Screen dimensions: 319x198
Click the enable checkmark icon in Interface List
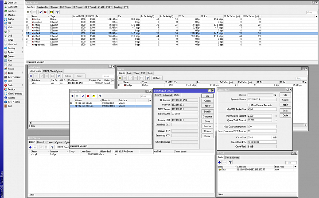click(39, 12)
